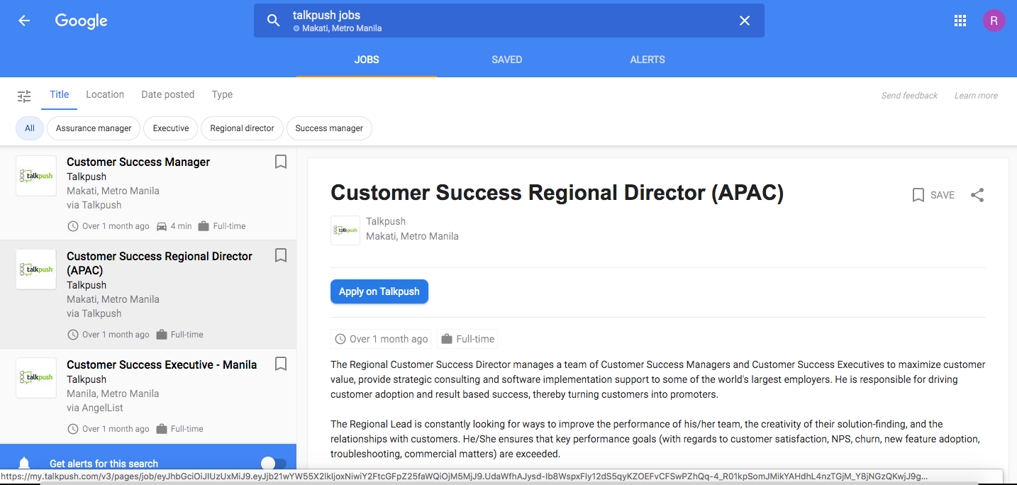Clear the search with the X icon
Viewport: 1017px width, 485px height.
click(745, 21)
